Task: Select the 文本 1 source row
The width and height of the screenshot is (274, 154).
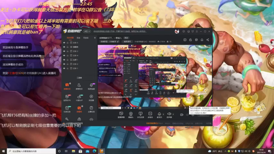Action: 79,68
